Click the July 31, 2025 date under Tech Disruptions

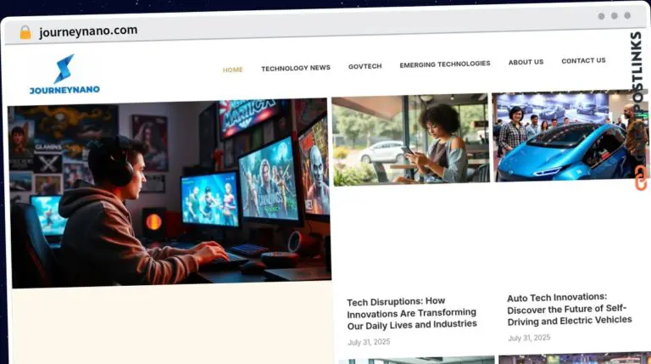tap(369, 342)
